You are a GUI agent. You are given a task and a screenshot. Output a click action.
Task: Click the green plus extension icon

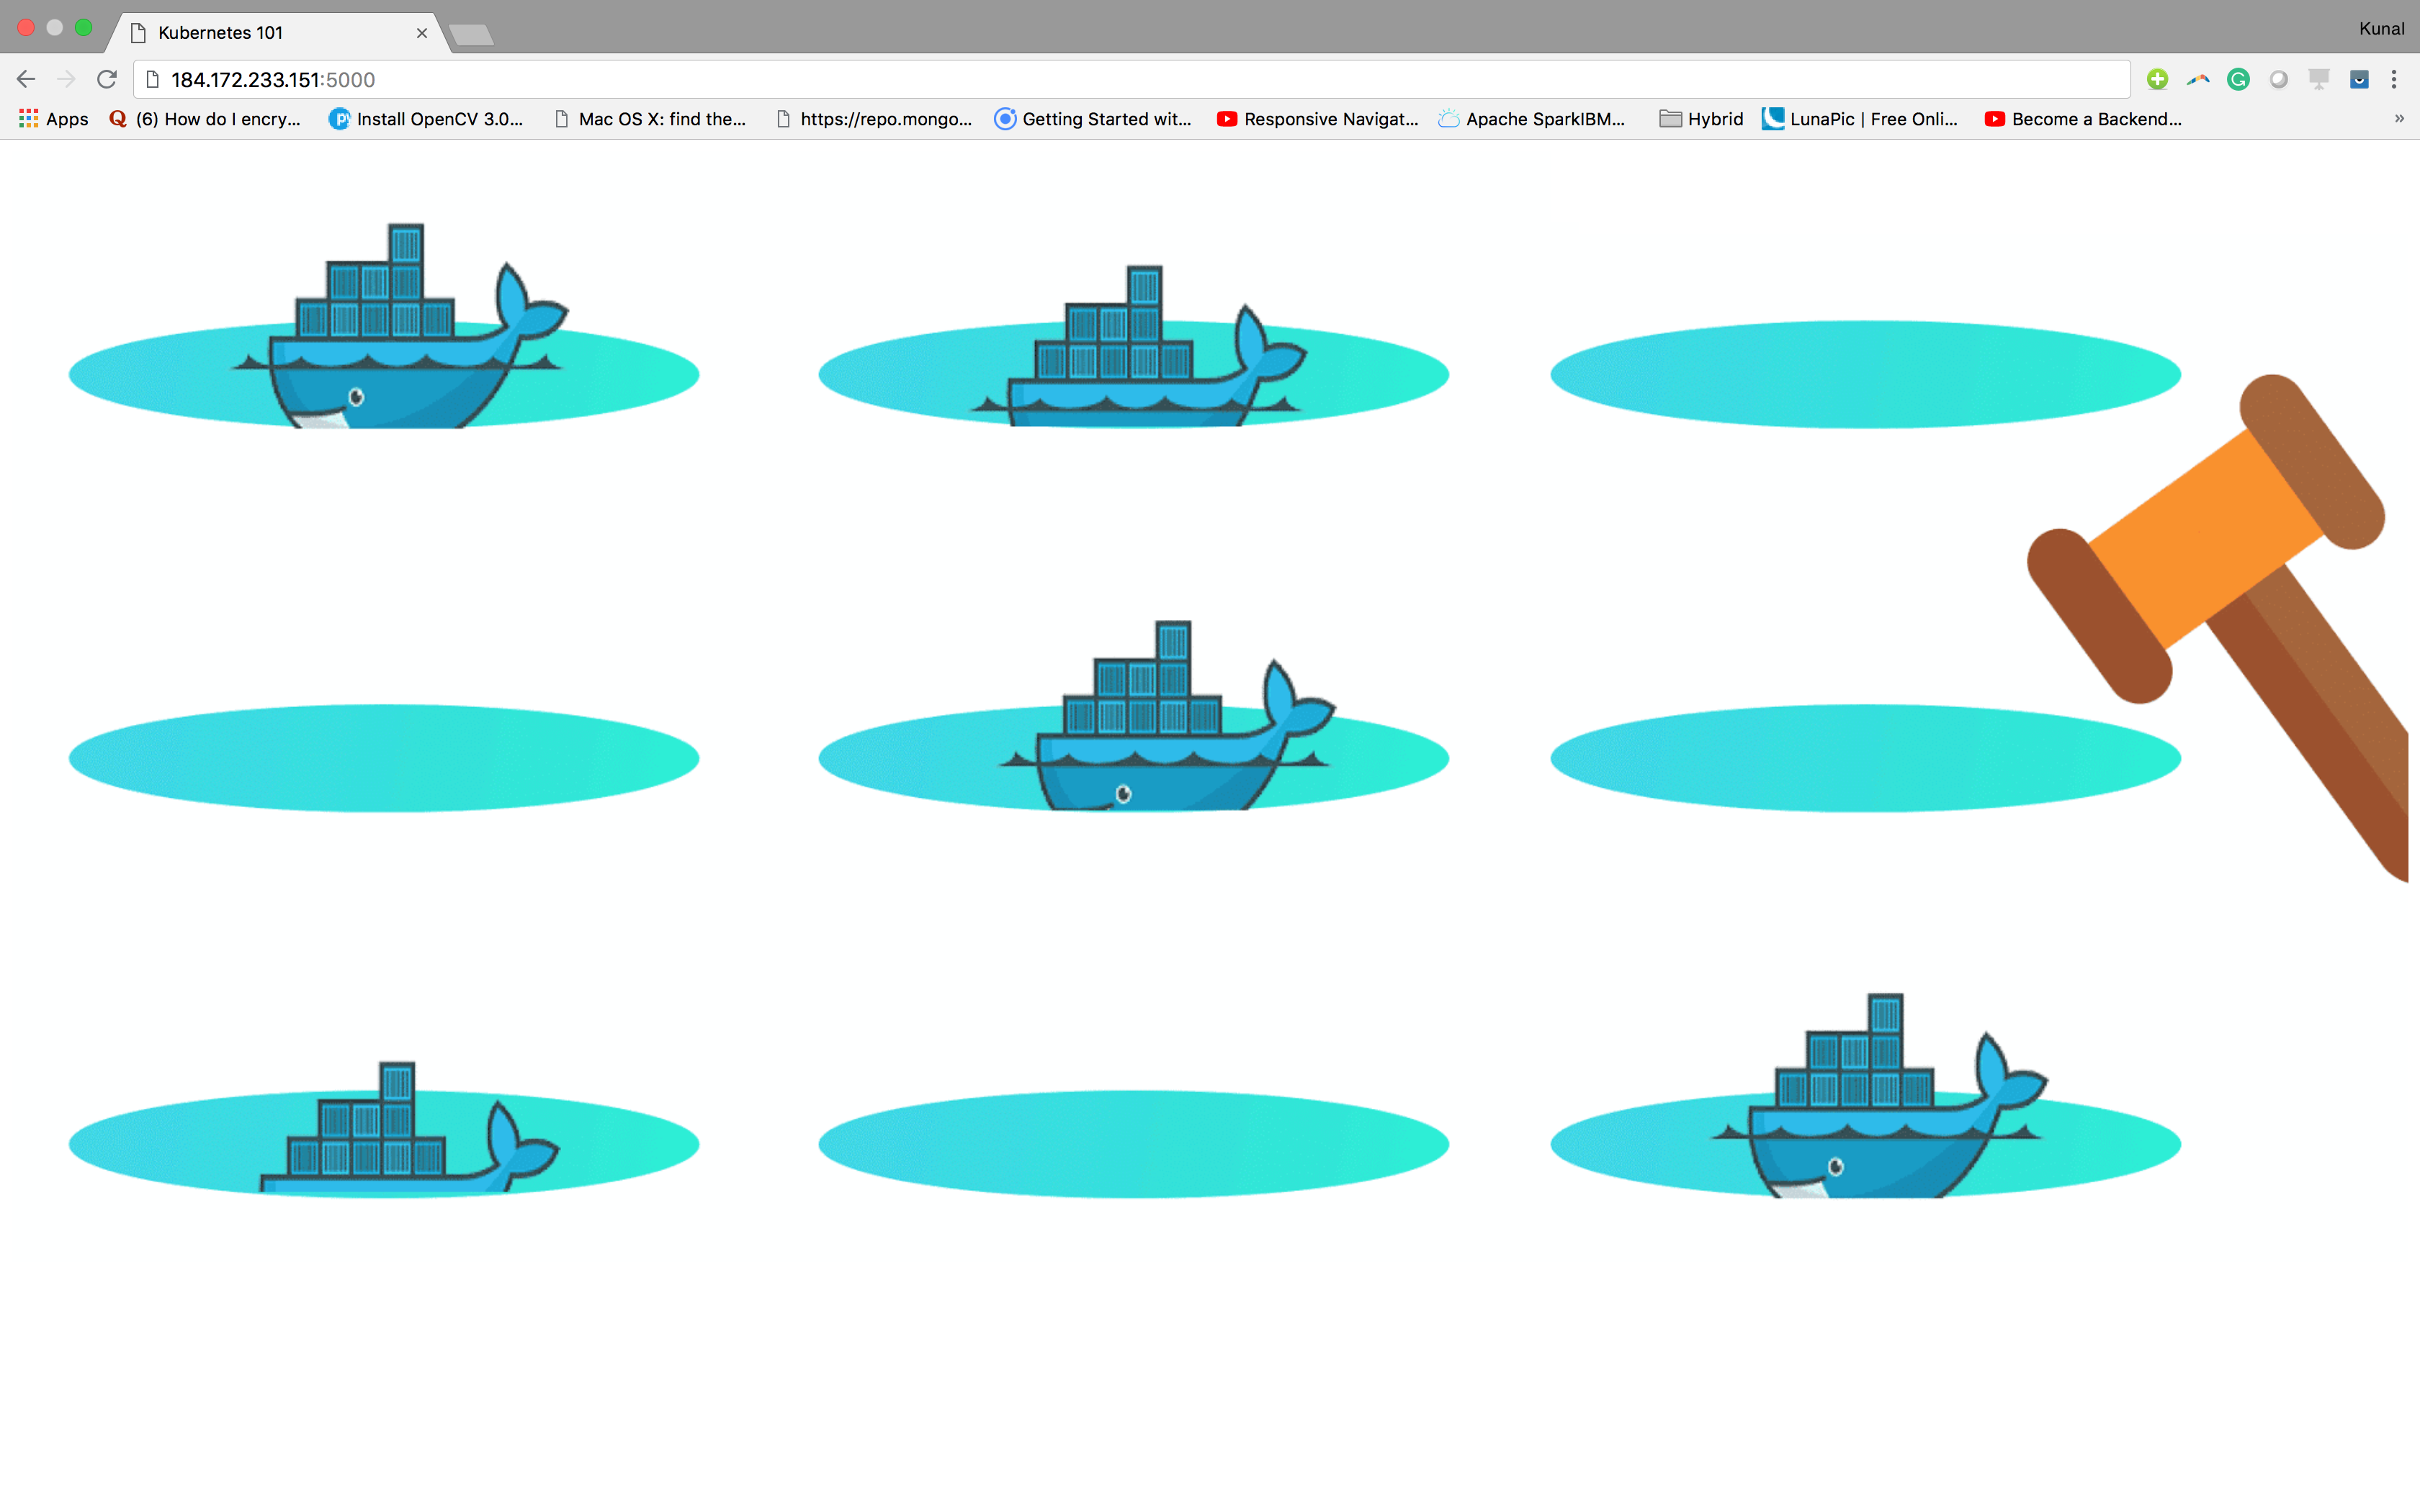tap(2157, 79)
